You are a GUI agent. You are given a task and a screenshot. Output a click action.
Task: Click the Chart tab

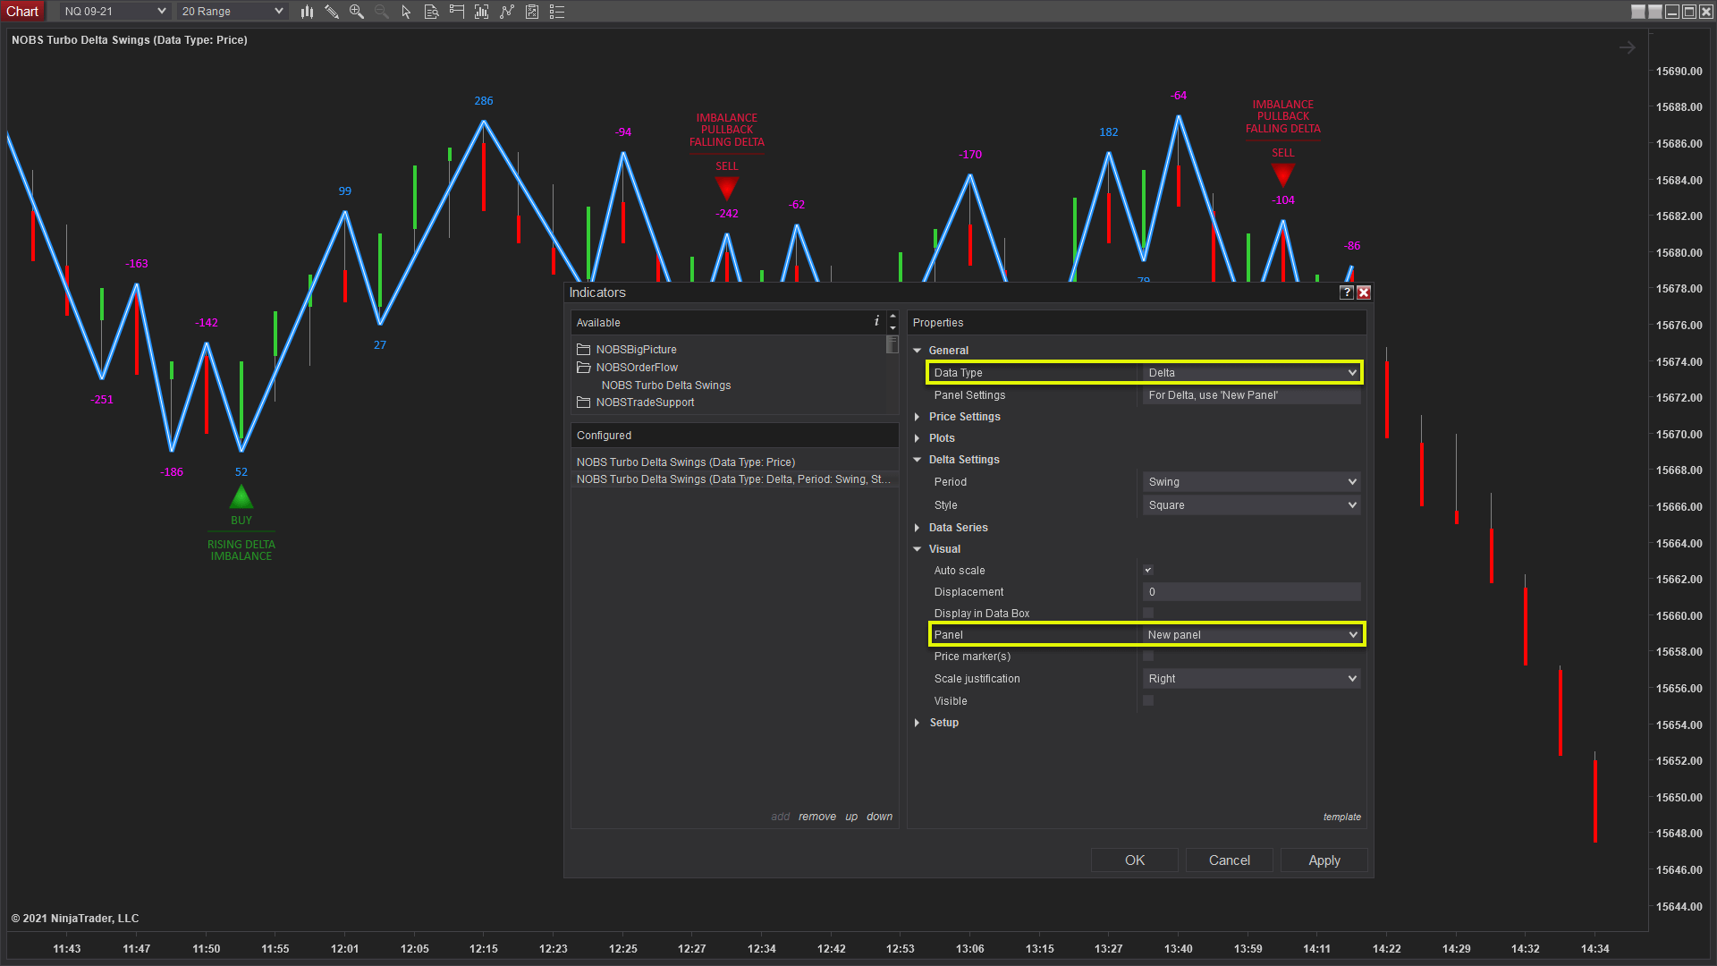(x=22, y=12)
